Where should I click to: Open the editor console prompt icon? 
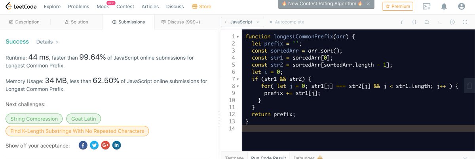pyautogui.click(x=439, y=22)
